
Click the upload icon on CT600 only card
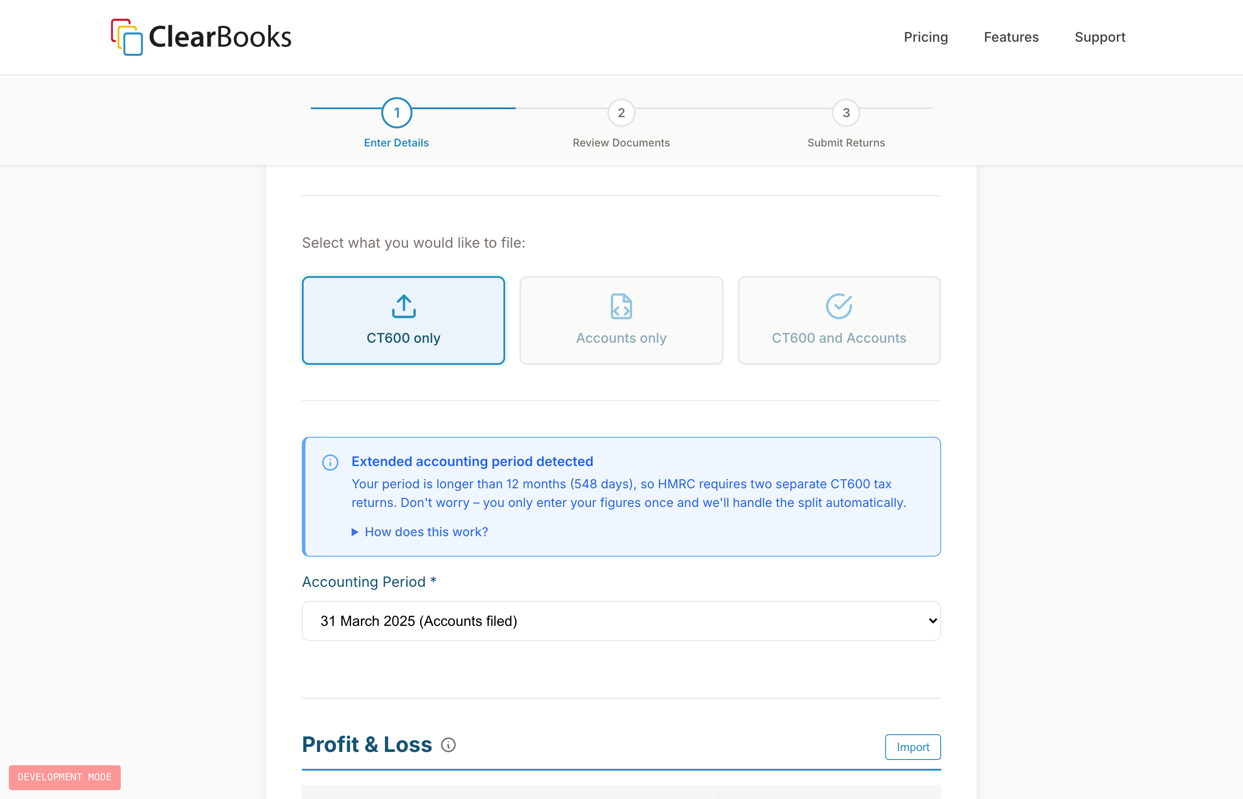pyautogui.click(x=403, y=306)
